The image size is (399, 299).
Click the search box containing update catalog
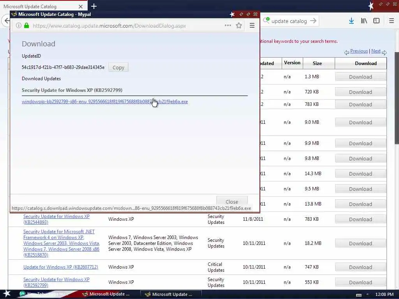289,21
